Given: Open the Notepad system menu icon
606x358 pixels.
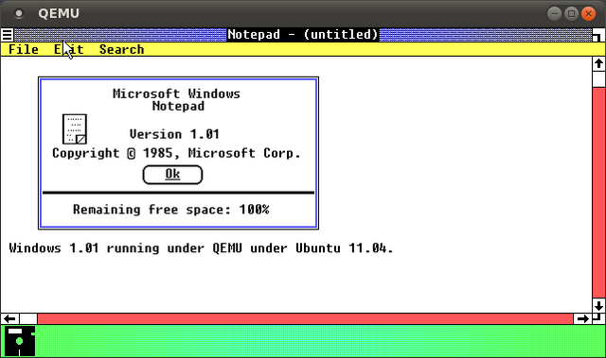Looking at the screenshot, I should [x=7, y=35].
